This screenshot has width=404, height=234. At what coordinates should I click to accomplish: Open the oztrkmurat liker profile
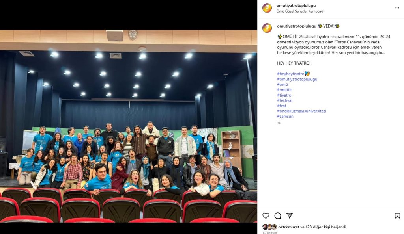(x=288, y=227)
